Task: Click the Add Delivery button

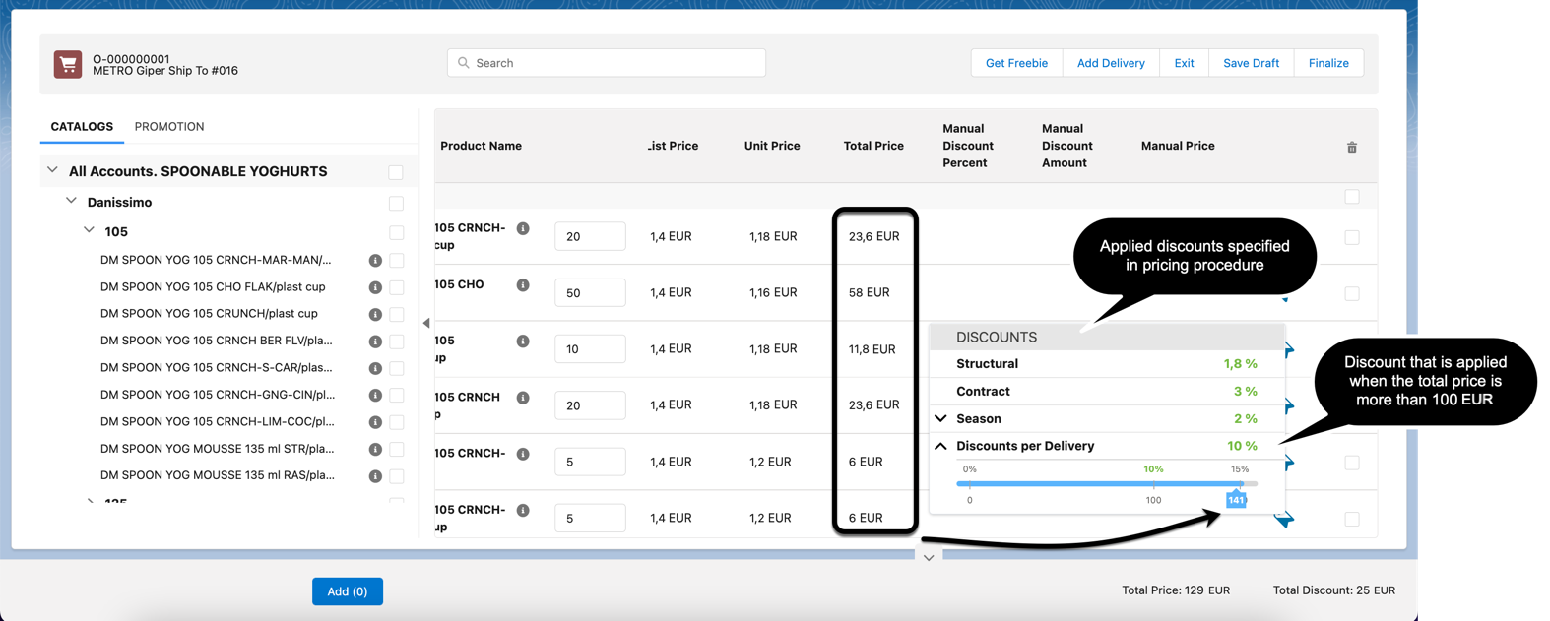Action: point(1110,63)
